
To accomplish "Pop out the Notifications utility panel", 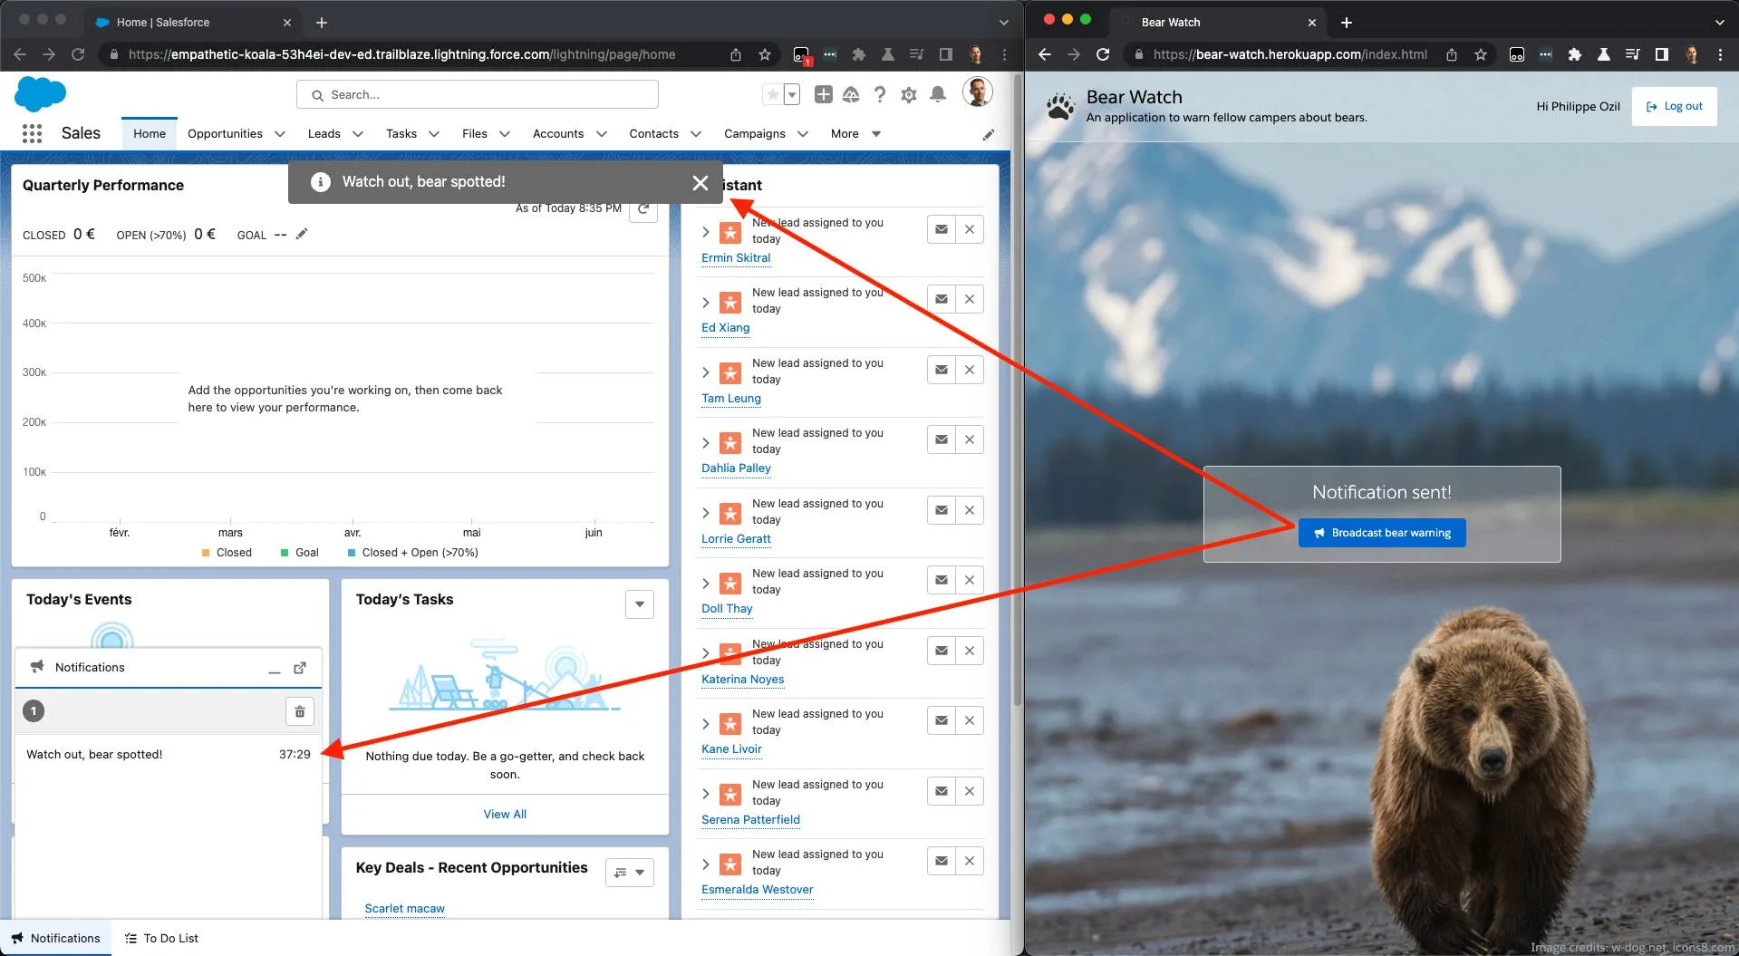I will 300,668.
